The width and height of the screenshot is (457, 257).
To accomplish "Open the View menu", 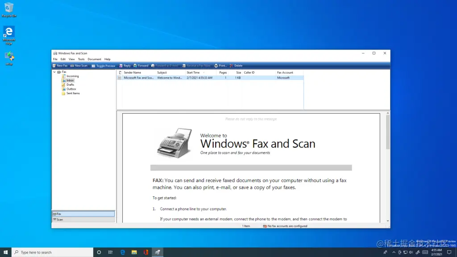I will pyautogui.click(x=72, y=59).
